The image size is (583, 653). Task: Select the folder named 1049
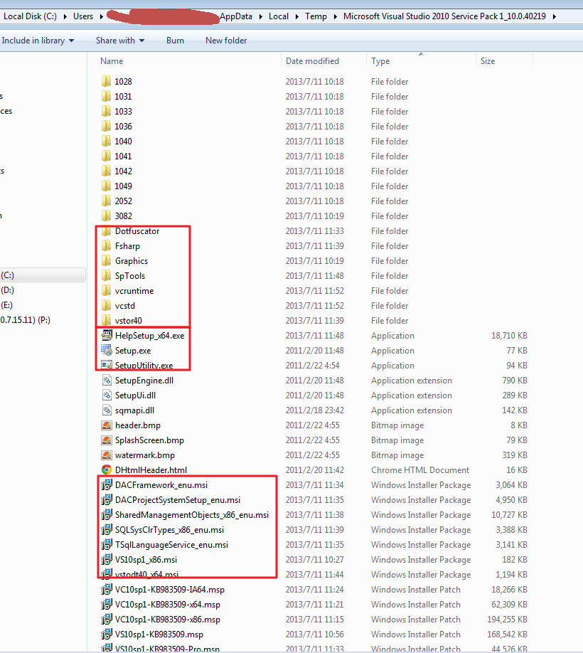coord(123,186)
